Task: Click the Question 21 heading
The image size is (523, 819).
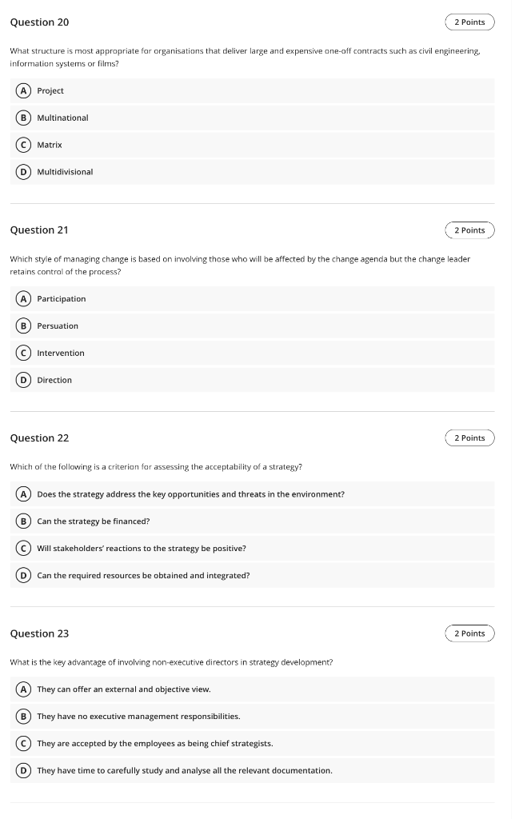Action: pos(39,230)
